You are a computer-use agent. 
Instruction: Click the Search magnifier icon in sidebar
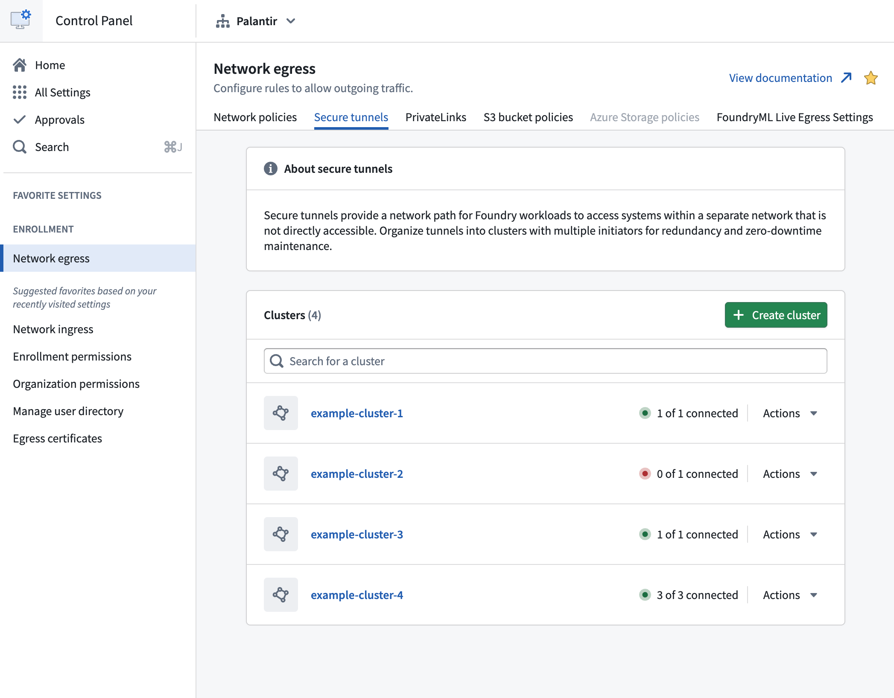(20, 147)
